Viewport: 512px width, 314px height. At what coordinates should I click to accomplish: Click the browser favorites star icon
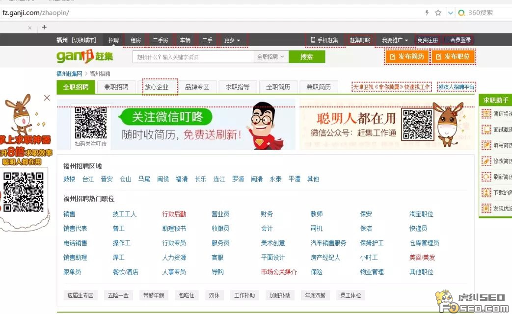pos(437,13)
